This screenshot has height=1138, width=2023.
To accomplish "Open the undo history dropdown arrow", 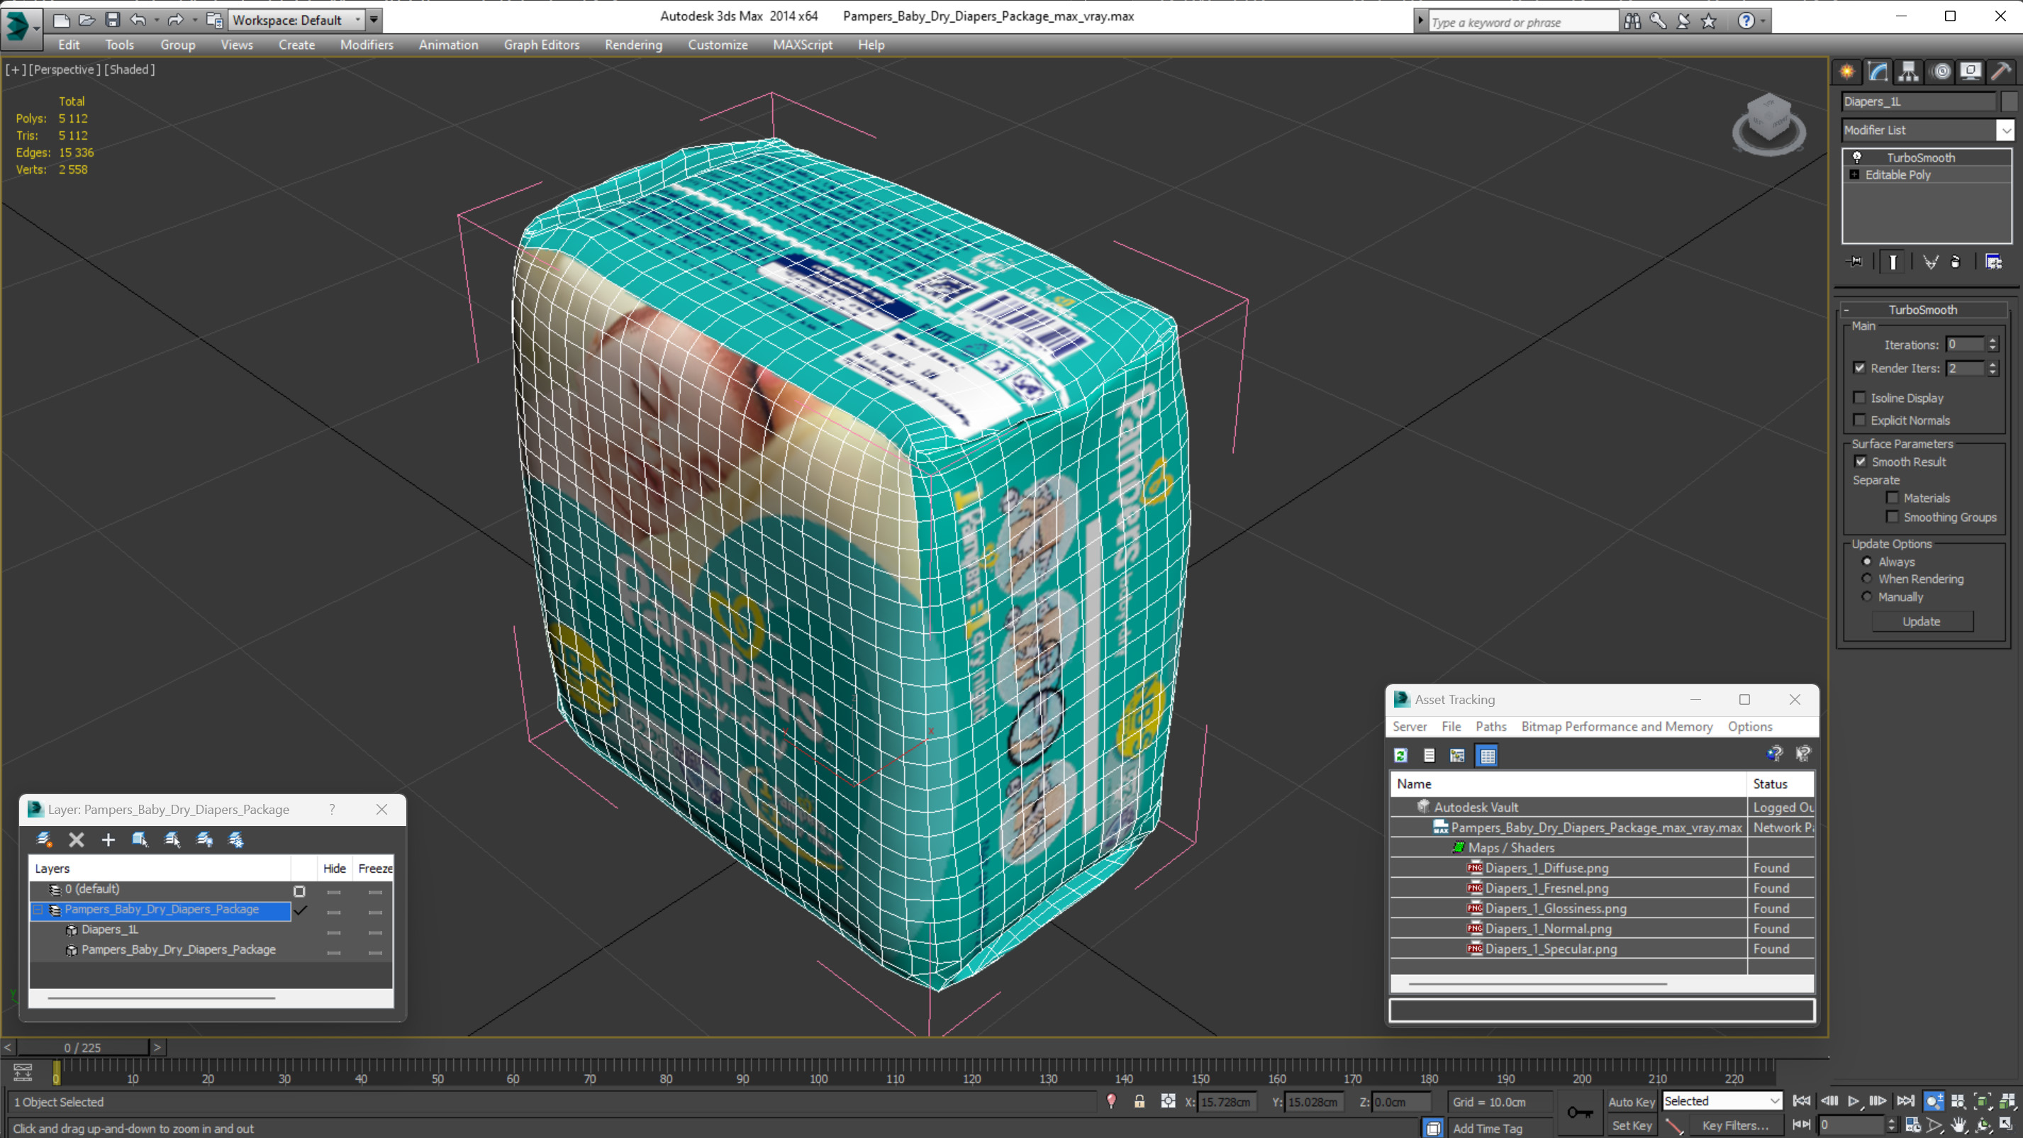I will tap(156, 20).
